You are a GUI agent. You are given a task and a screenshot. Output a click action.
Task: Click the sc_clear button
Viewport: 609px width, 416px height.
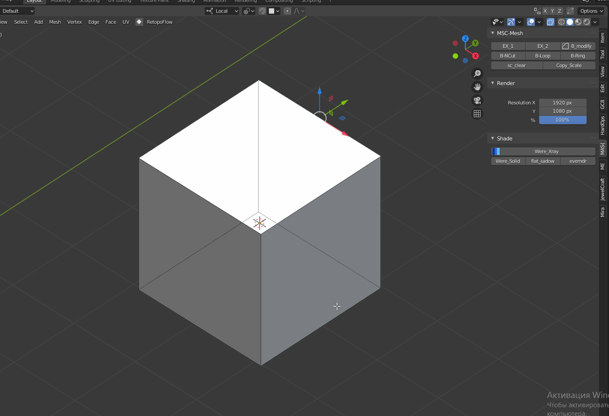point(517,65)
